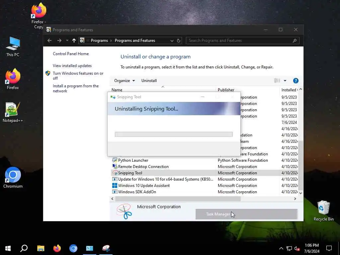Expand the view options dropdown arrow
Screen dimensions: 340x255
(285, 81)
